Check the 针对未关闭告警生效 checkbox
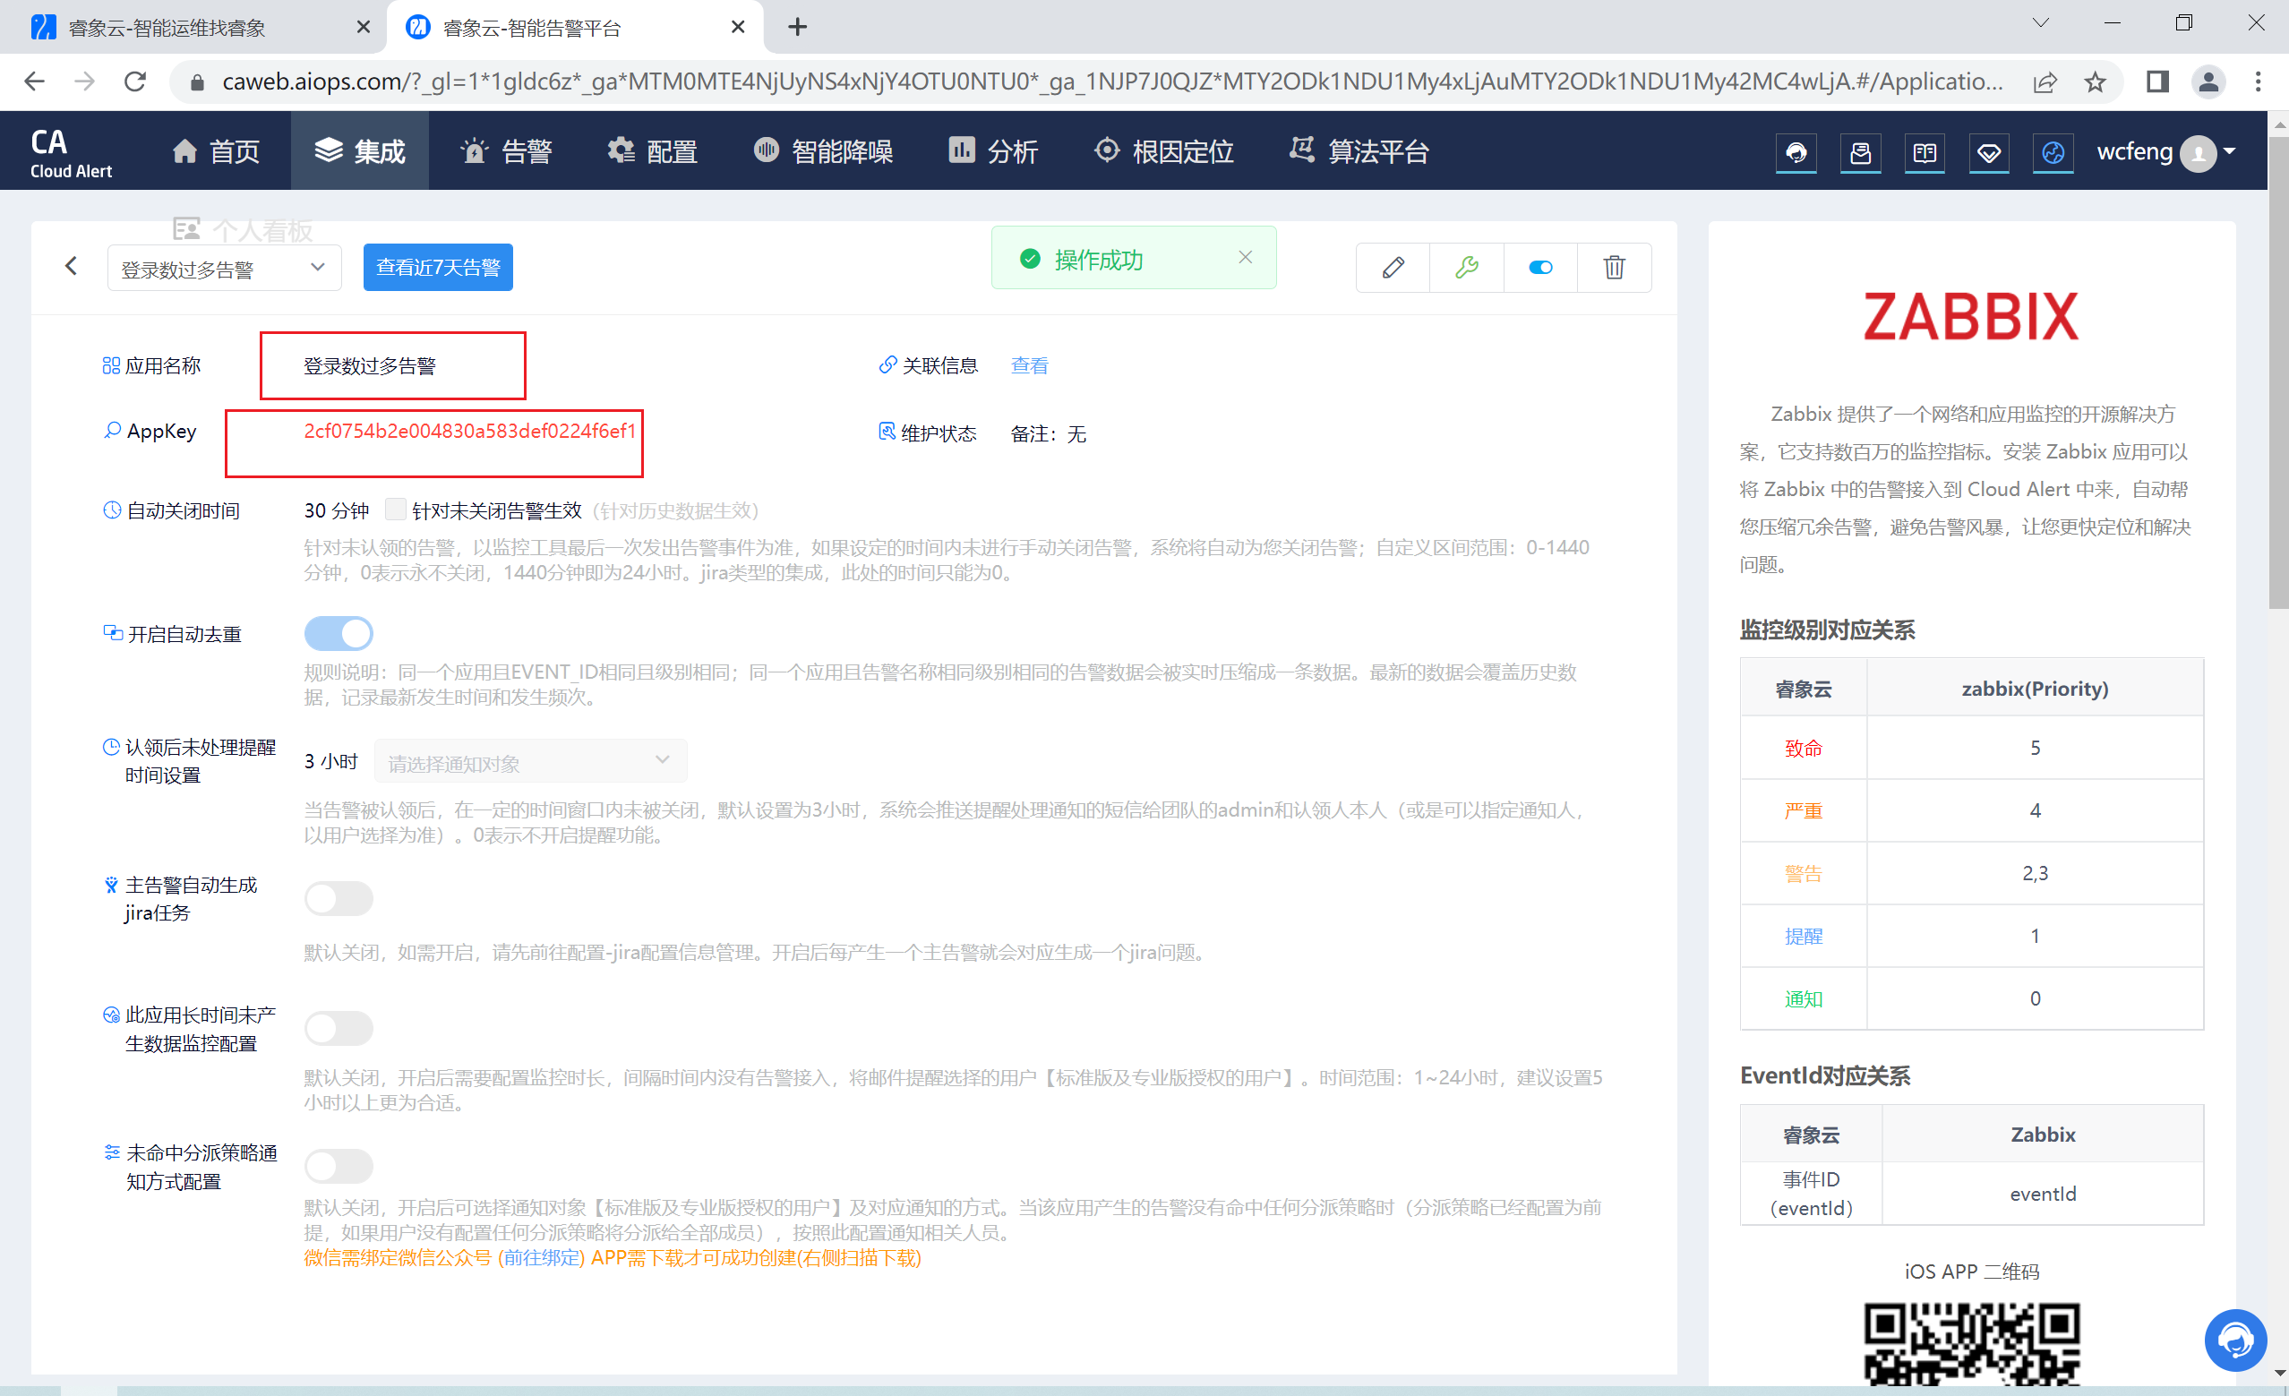This screenshot has width=2289, height=1396. click(x=395, y=509)
